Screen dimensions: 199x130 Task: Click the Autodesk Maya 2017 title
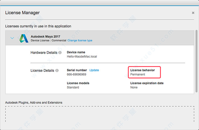pos(45,36)
